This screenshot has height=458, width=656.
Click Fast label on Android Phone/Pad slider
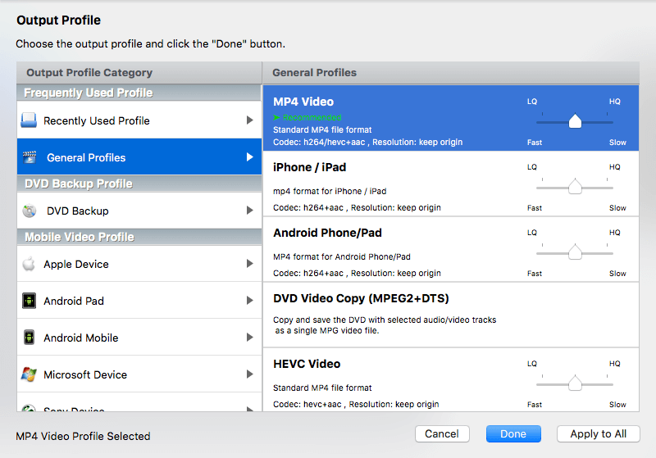click(x=535, y=274)
